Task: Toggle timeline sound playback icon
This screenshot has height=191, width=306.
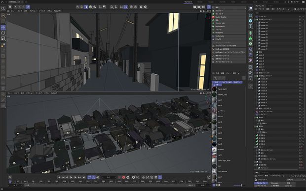Action: [98, 177]
